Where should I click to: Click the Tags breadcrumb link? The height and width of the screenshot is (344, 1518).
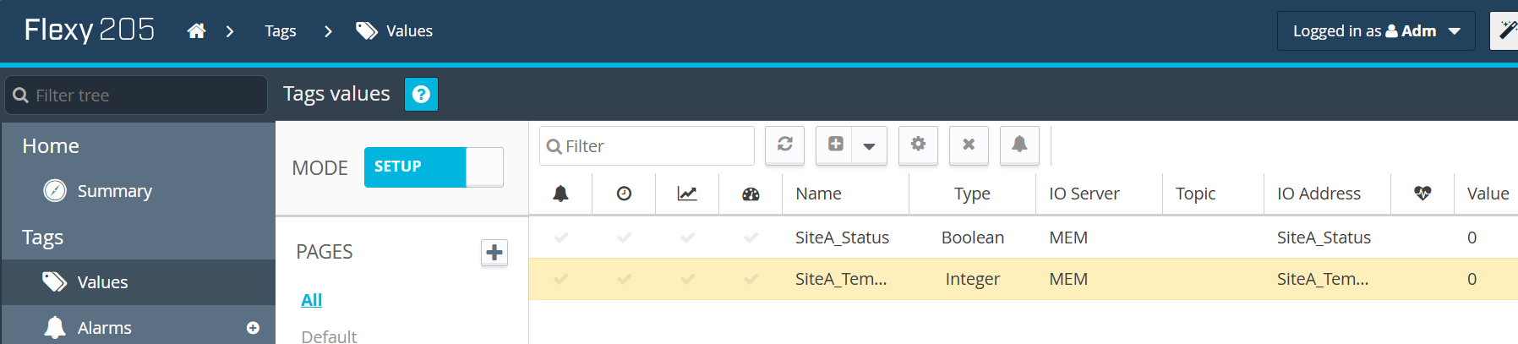[280, 31]
